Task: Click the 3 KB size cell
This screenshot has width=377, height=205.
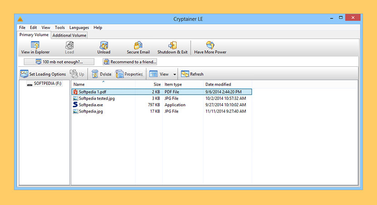Action: pyautogui.click(x=156, y=99)
